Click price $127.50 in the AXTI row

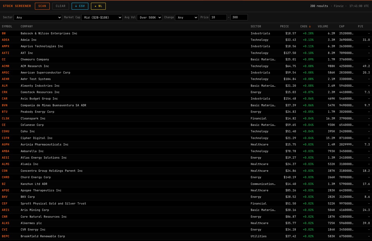point(290,53)
